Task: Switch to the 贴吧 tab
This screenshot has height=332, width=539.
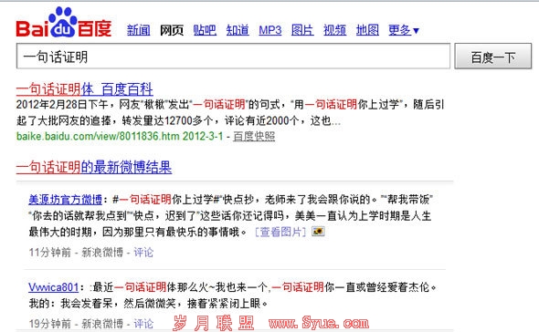Action: click(x=205, y=30)
